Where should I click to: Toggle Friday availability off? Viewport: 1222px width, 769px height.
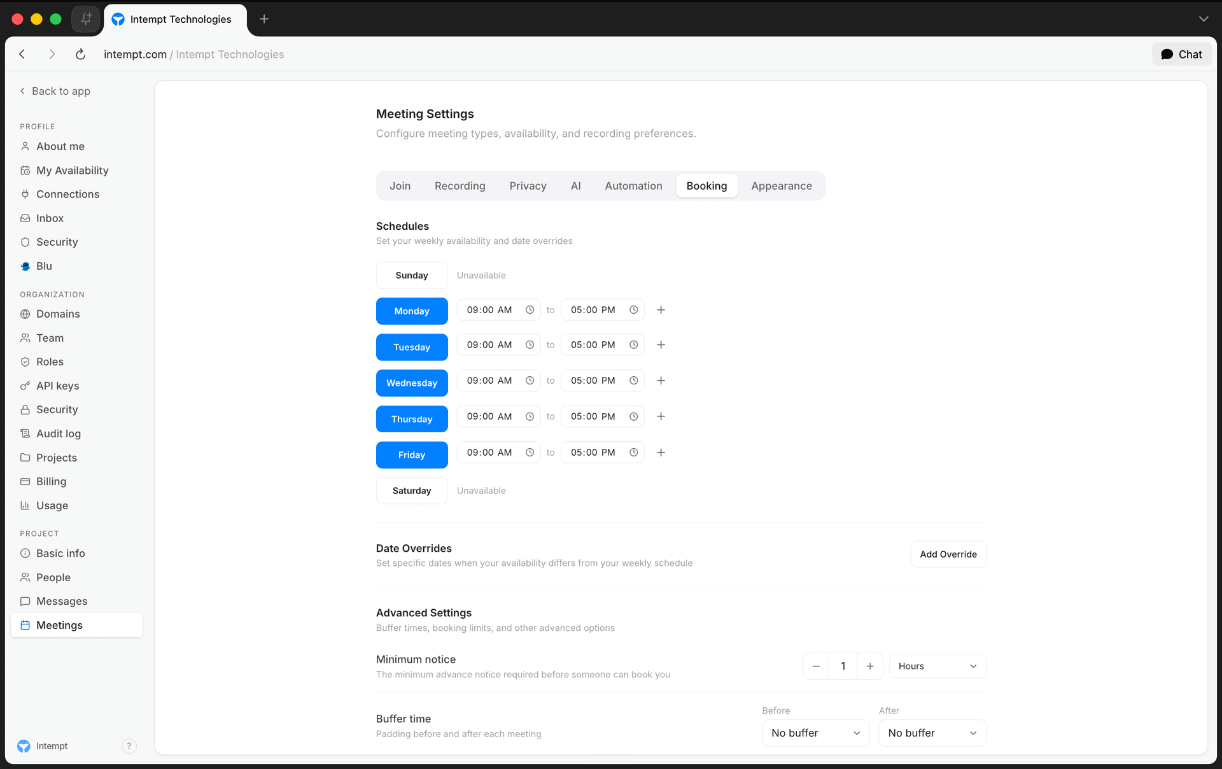pos(412,455)
